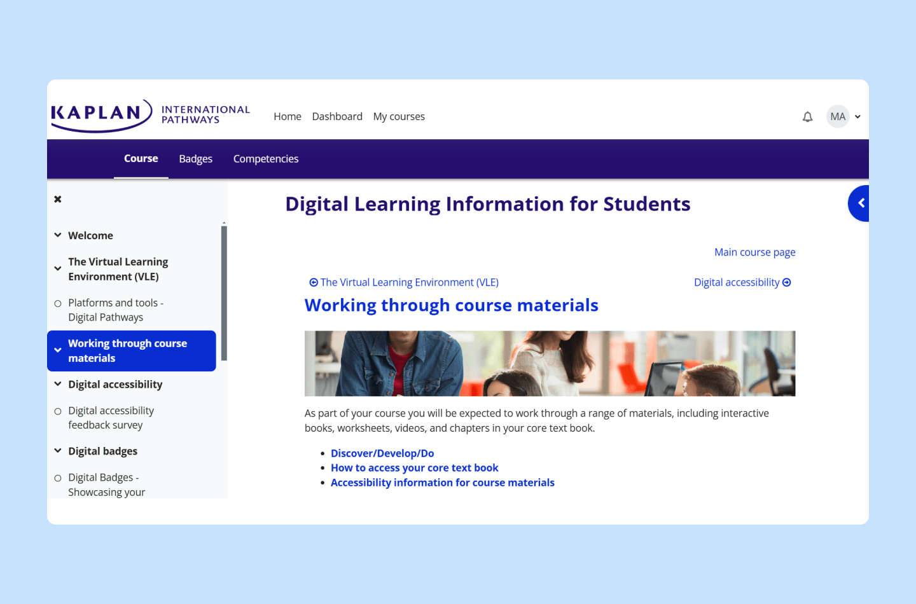Open the Discover/Develop/Do link

382,453
